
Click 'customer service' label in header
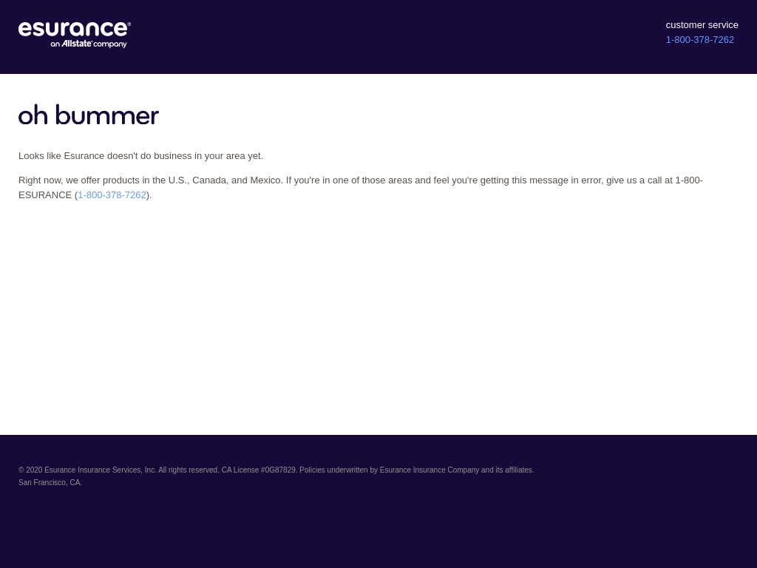point(702,24)
